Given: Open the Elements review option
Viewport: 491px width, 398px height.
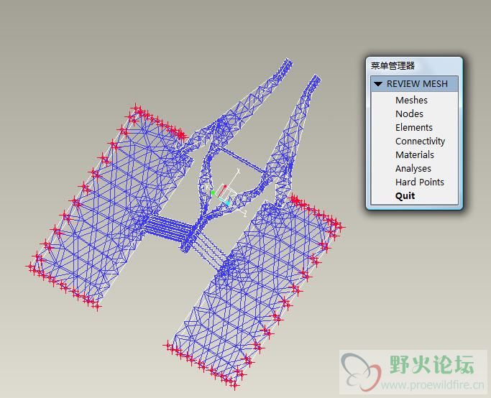Looking at the screenshot, I should [x=413, y=127].
